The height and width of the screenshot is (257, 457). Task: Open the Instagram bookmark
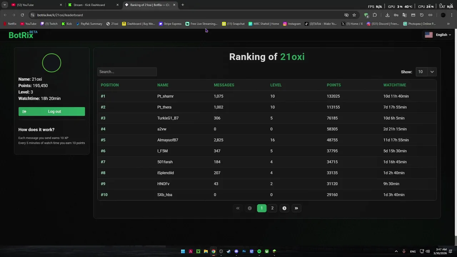(292, 24)
